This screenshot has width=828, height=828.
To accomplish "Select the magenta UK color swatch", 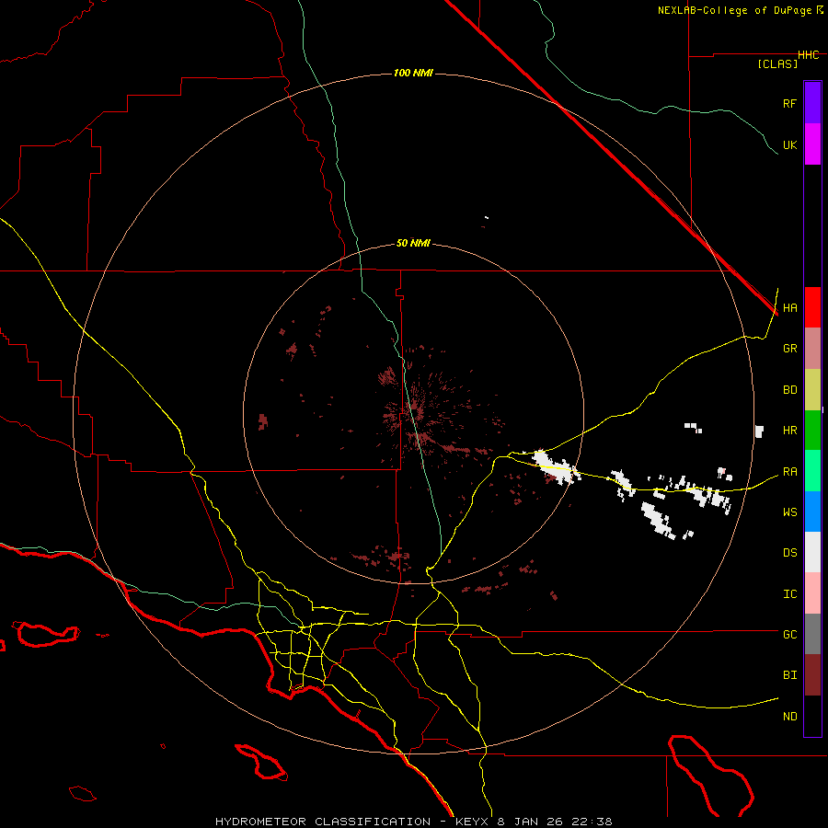I will (812, 144).
